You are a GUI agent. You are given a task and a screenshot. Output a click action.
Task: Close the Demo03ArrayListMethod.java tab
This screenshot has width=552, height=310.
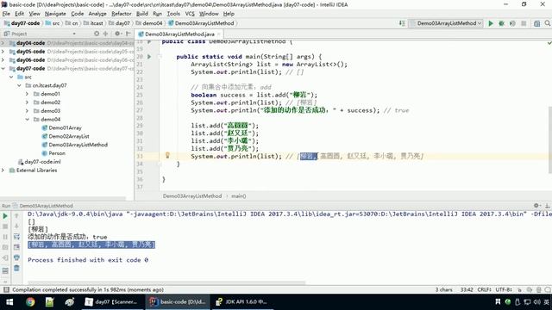pos(218,34)
